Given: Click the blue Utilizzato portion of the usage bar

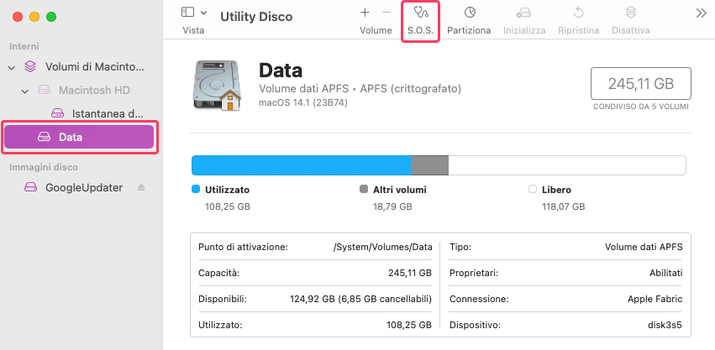Looking at the screenshot, I should click(301, 165).
